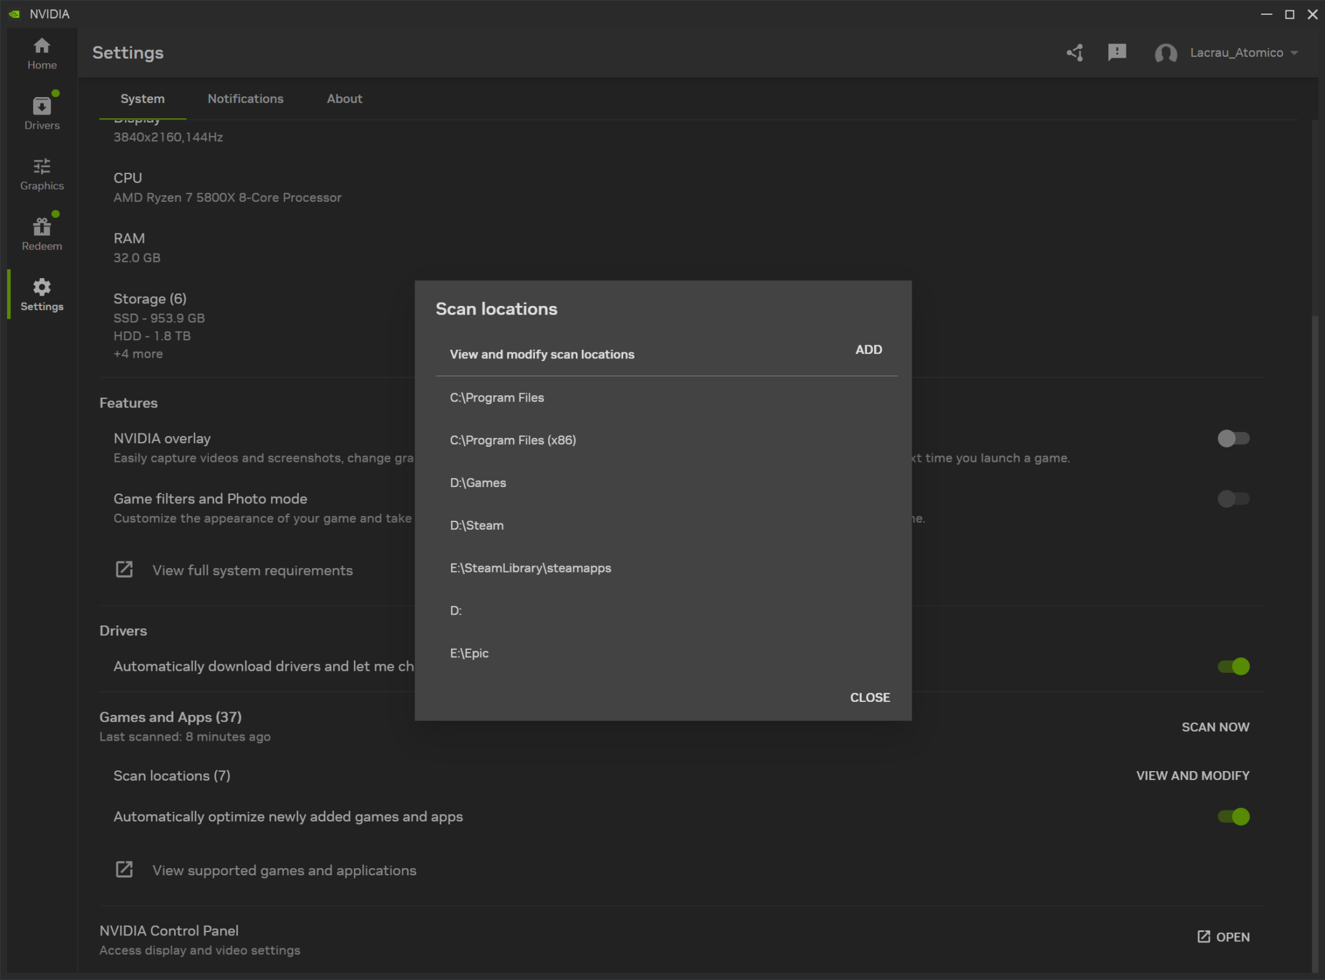Viewport: 1325px width, 980px height.
Task: Click the NVIDIA logo in title bar
Action: click(x=14, y=14)
